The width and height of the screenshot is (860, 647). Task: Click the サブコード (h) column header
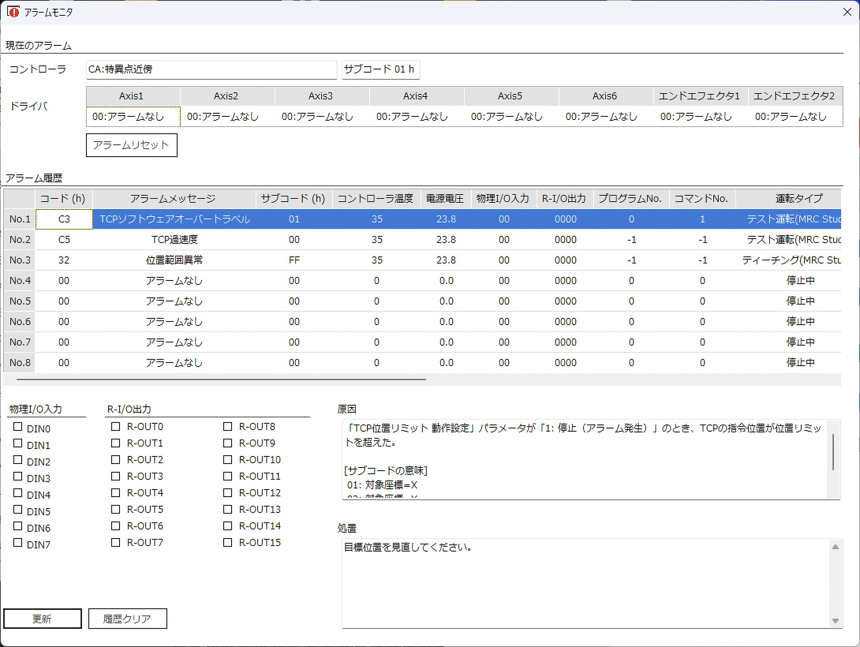tap(294, 199)
